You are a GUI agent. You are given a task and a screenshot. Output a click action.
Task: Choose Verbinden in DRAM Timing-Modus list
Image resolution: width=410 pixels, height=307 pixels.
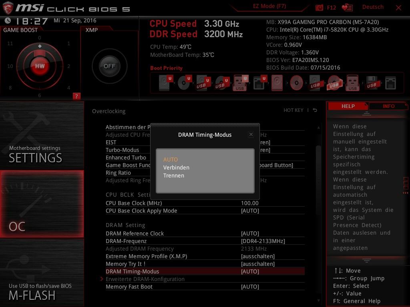click(x=176, y=167)
